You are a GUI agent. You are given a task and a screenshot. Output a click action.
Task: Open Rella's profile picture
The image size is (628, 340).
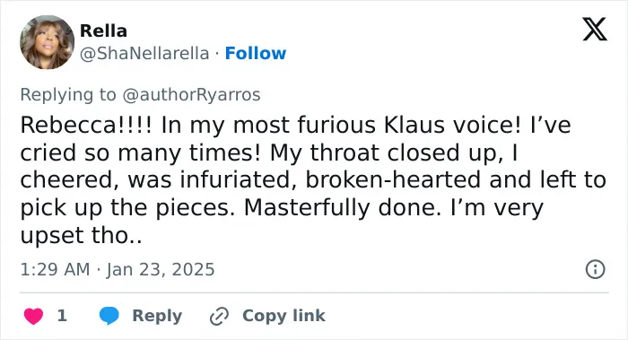pos(47,42)
